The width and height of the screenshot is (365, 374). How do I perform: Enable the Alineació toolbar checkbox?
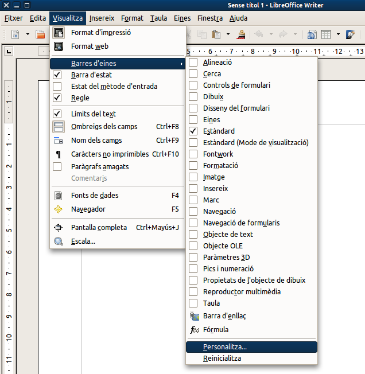(193, 63)
